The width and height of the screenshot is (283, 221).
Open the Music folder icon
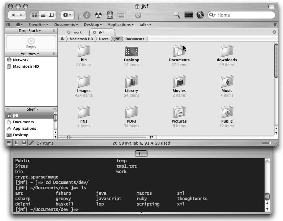click(227, 81)
